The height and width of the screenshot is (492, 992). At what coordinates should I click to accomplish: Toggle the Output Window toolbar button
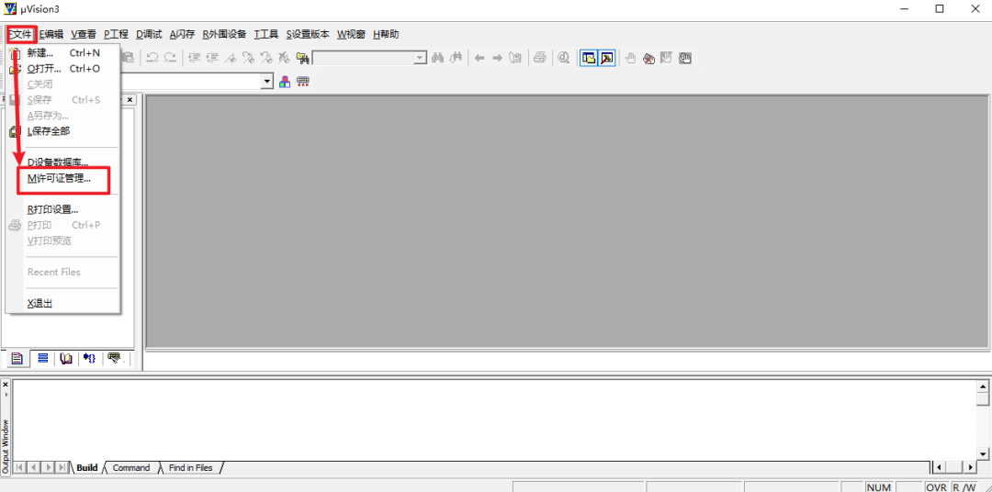606,58
